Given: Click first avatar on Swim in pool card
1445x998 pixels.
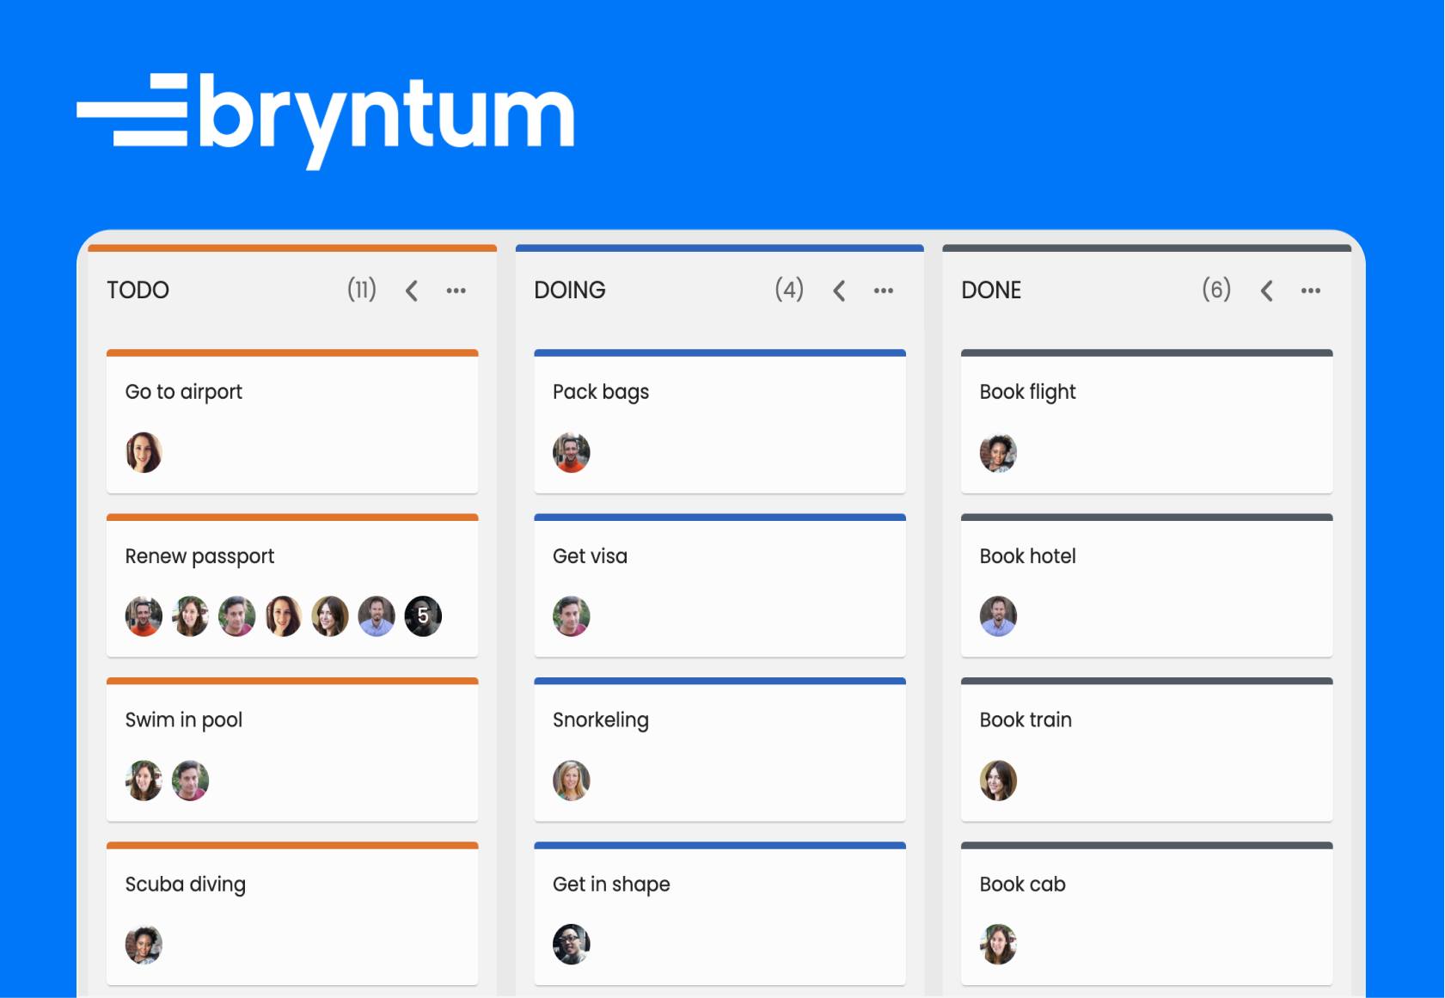Looking at the screenshot, I should point(144,781).
